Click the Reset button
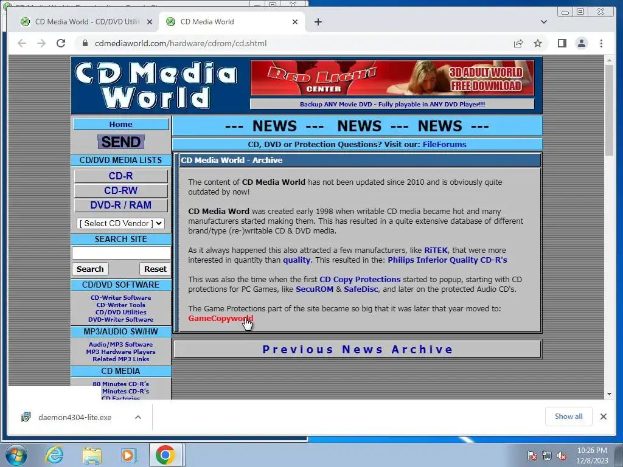The width and height of the screenshot is (623, 467). pos(155,269)
